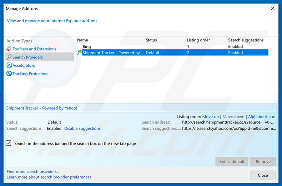The image size is (282, 186).
Task: Select Bing in the providers list
Action: [x=87, y=46]
